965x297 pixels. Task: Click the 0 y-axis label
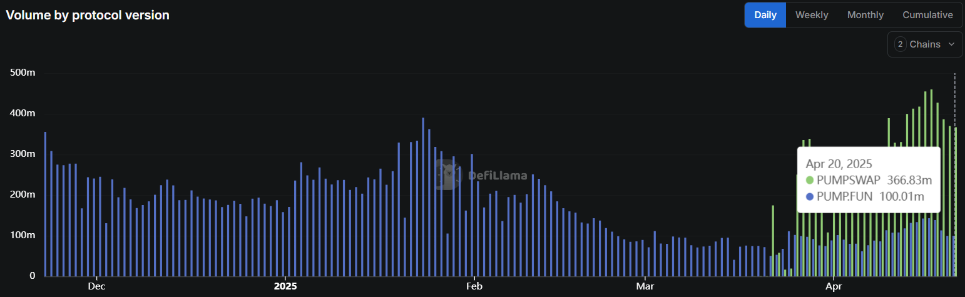33,276
